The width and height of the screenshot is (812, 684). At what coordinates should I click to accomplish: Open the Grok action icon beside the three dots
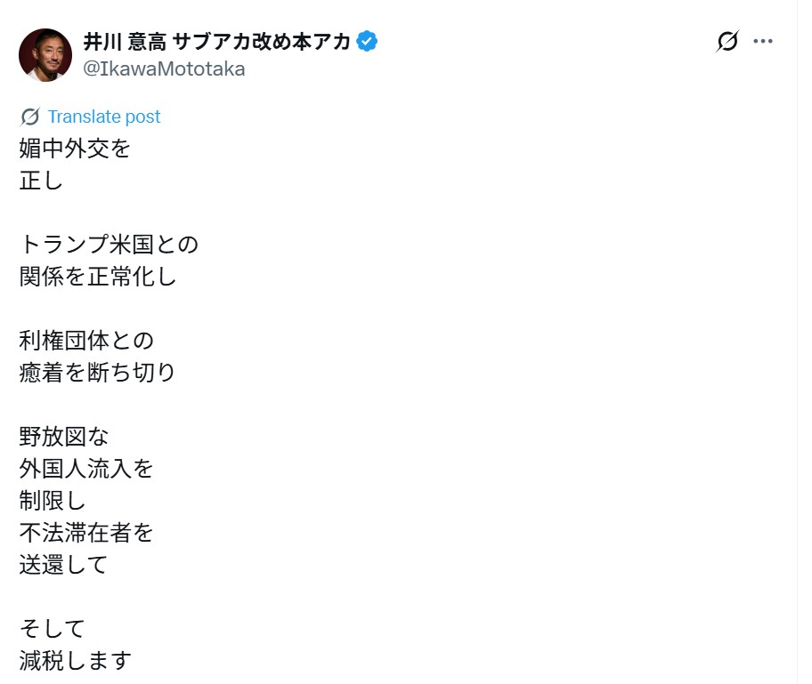tap(727, 42)
